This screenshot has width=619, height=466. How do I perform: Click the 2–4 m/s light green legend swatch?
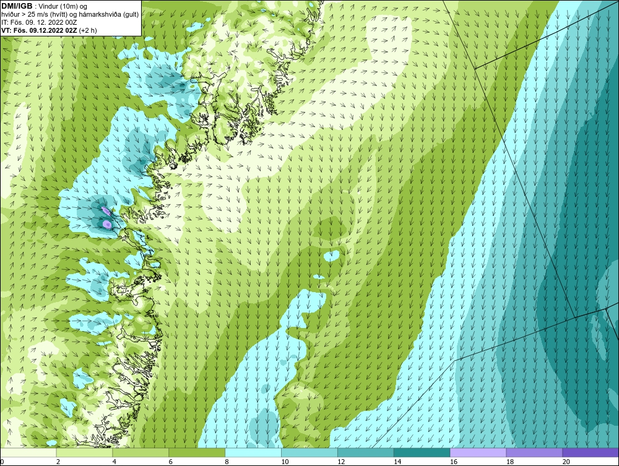(x=84, y=452)
